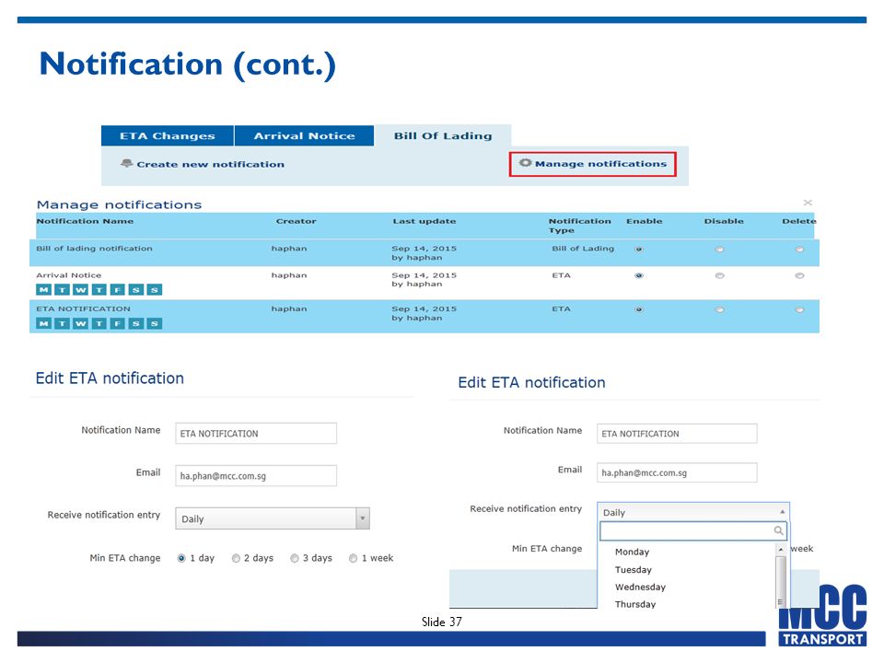The width and height of the screenshot is (884, 663).
Task: Enable the Arrival Notice notification
Action: point(639,275)
